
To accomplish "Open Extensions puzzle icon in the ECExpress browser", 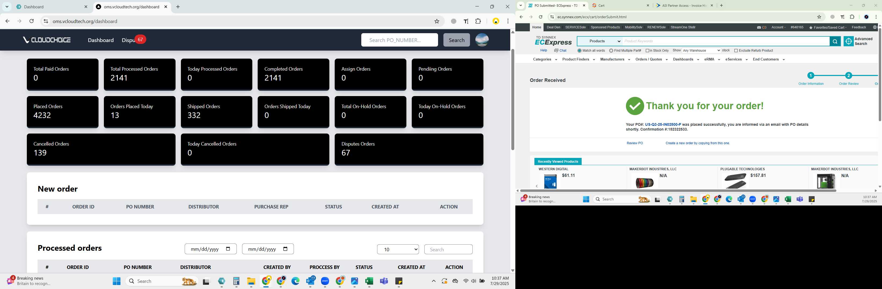I will pos(852,17).
